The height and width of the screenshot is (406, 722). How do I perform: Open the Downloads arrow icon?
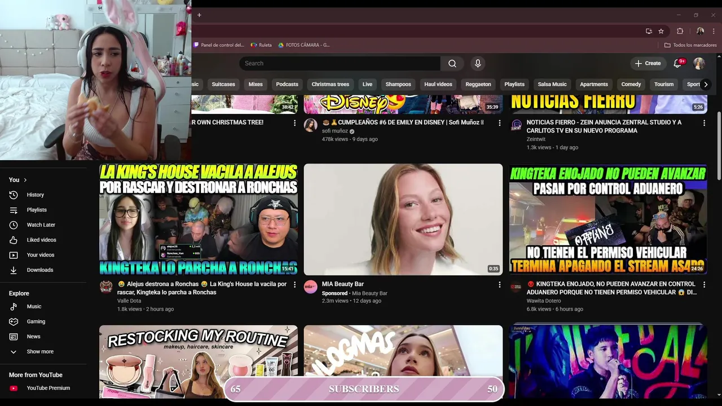coord(14,270)
